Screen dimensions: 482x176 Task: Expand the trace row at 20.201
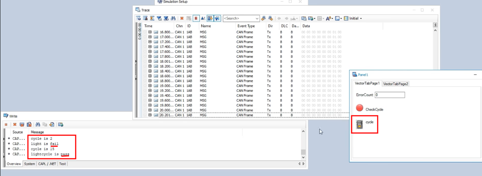coord(150,115)
